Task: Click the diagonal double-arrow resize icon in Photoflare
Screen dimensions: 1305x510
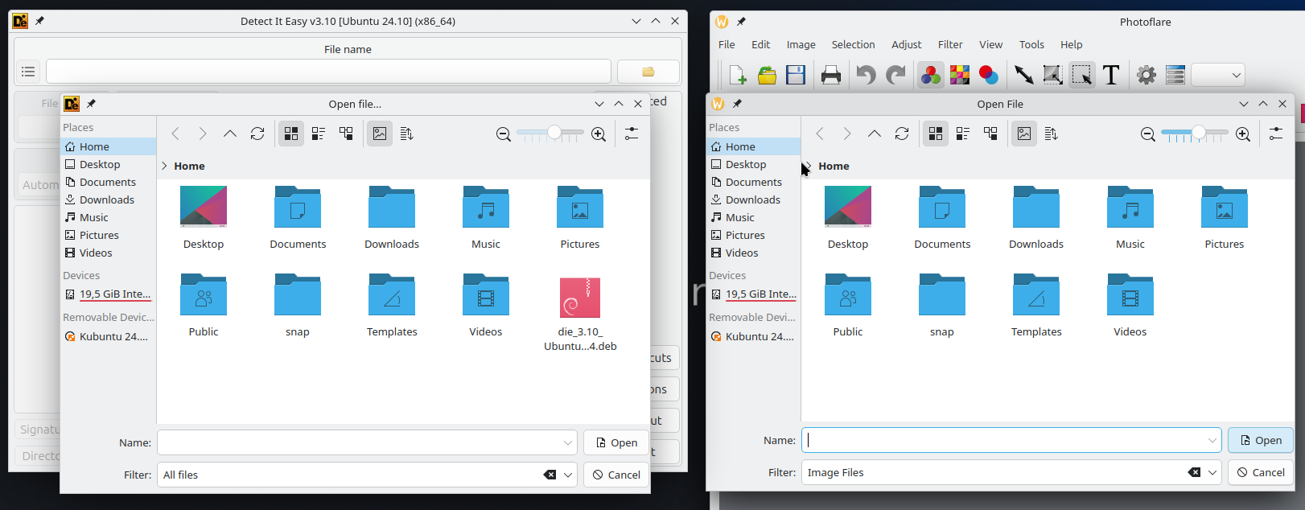Action: click(x=1023, y=75)
